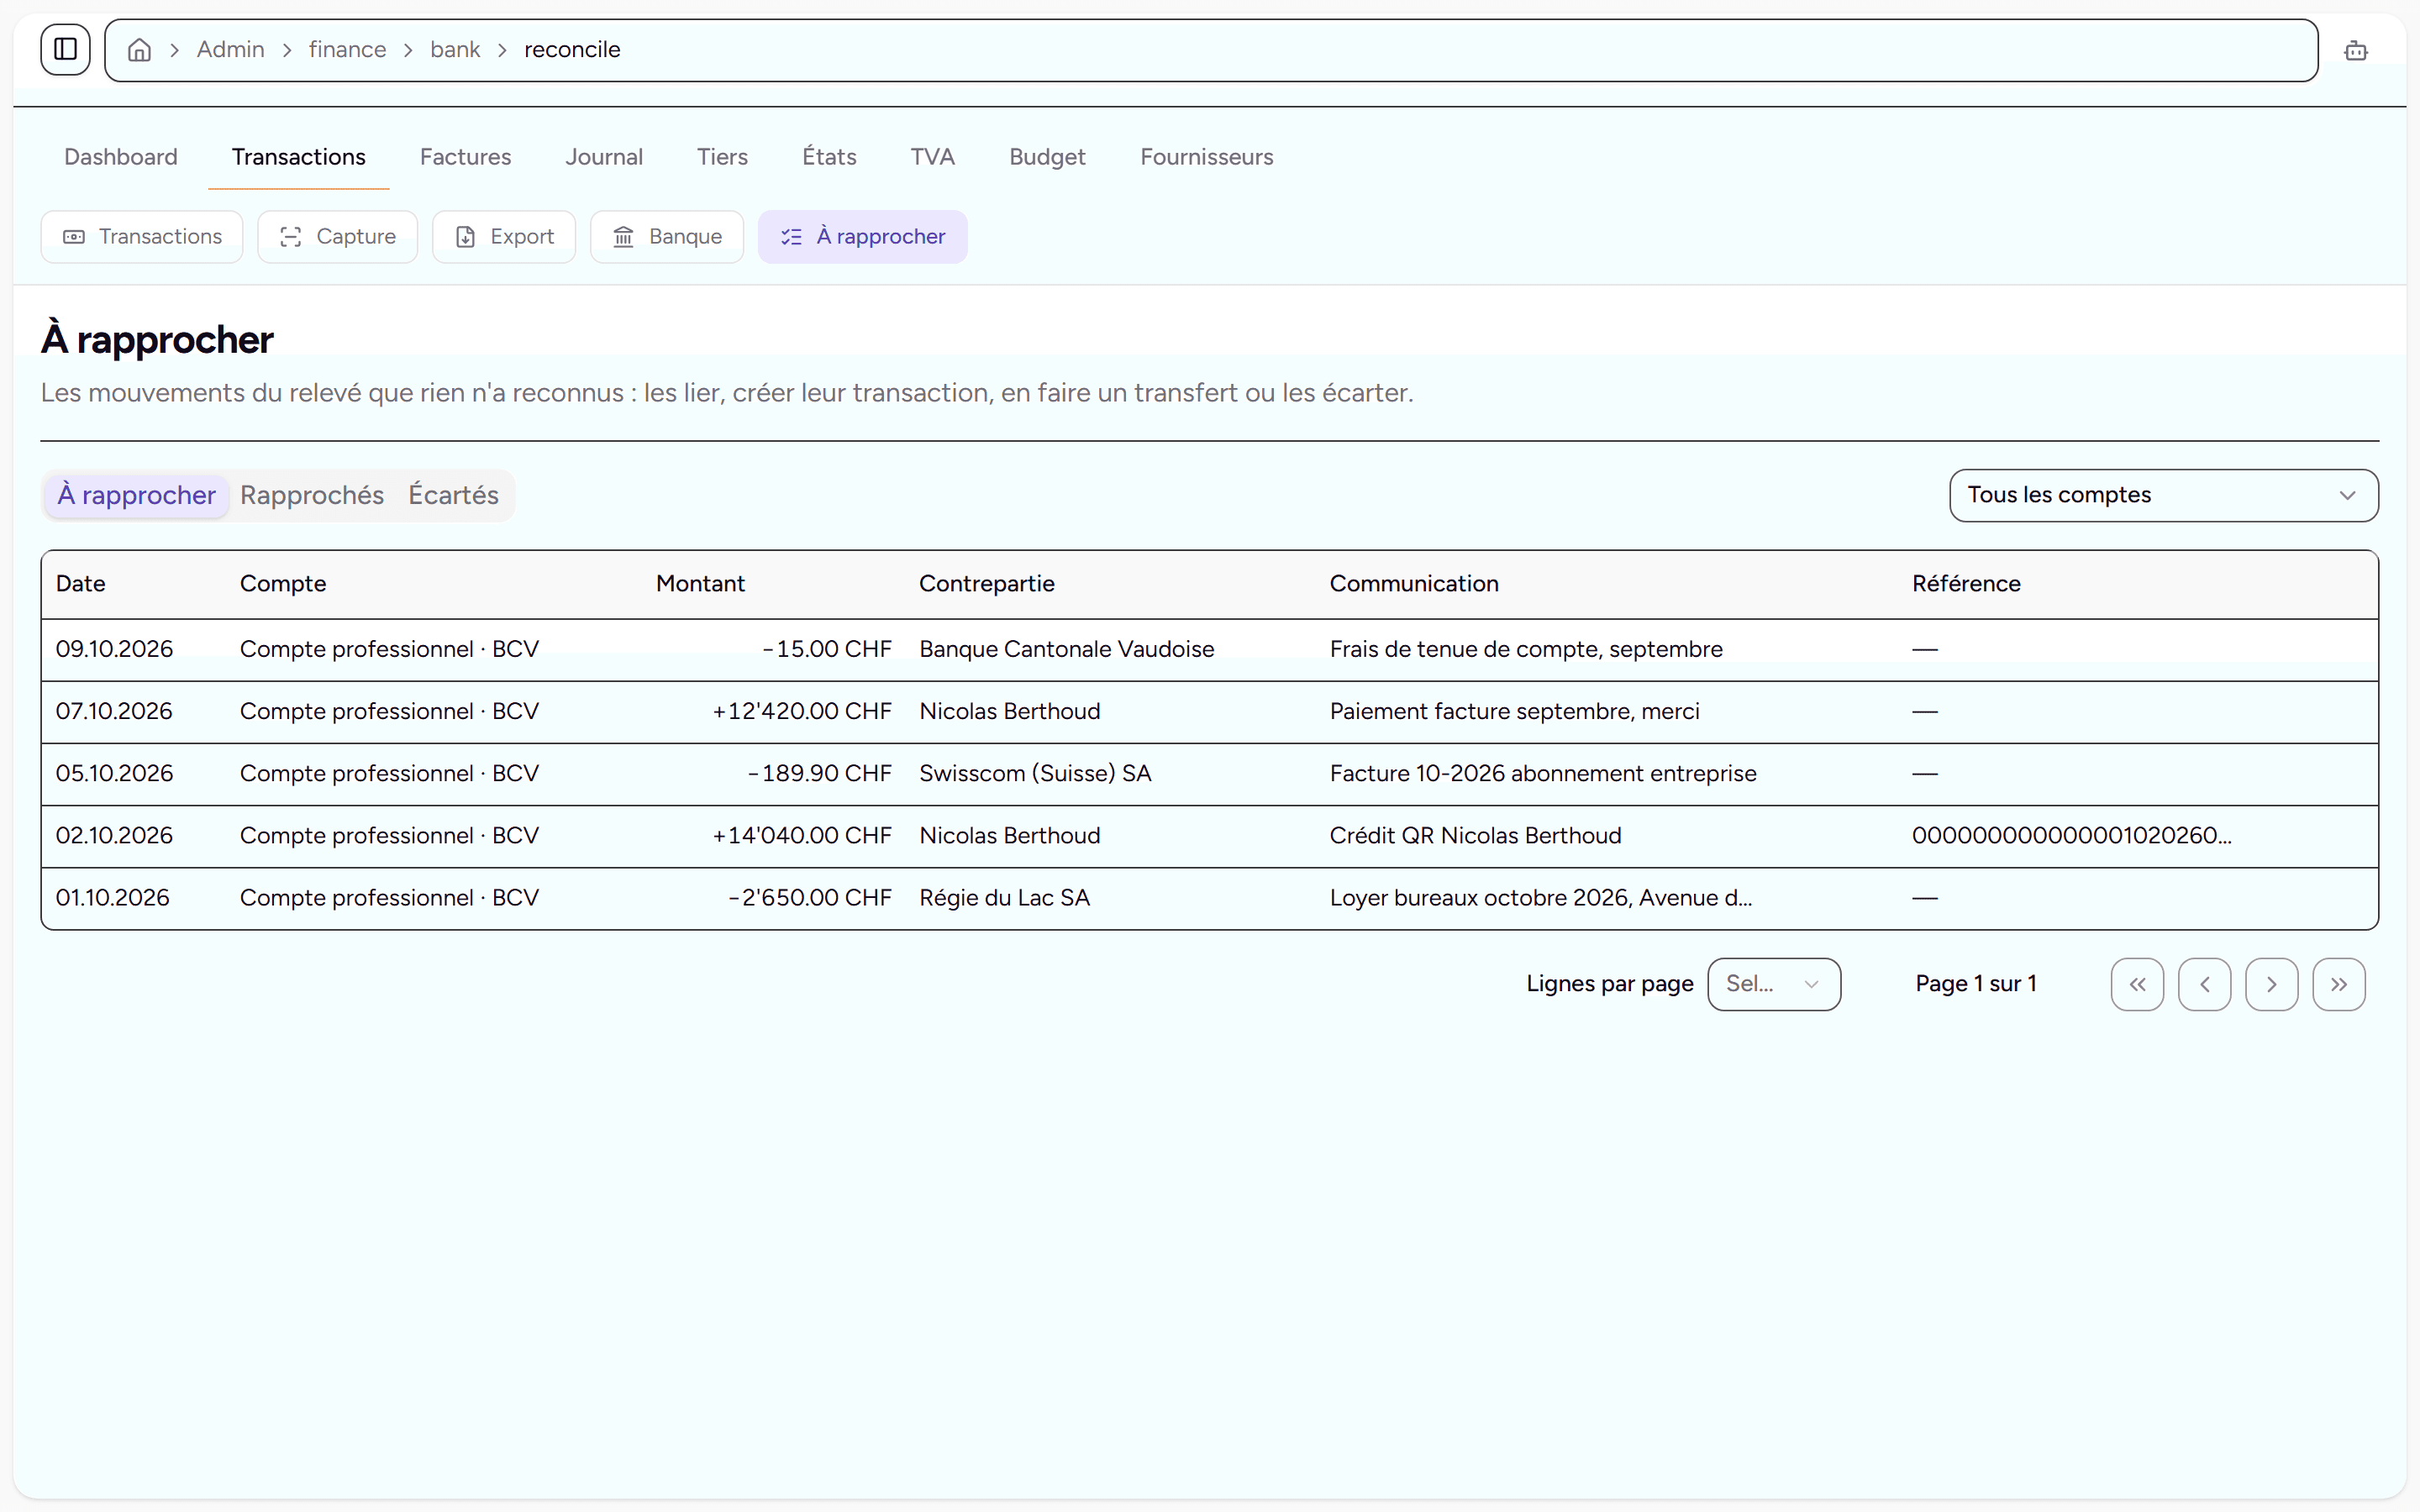The image size is (2420, 1512).
Task: Switch to the Dashboard tab
Action: 121,157
